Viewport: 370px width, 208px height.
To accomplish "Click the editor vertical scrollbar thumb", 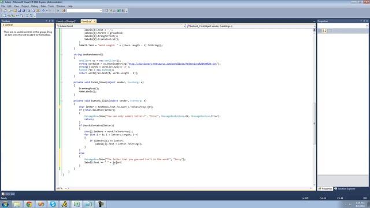I will pos(314,124).
